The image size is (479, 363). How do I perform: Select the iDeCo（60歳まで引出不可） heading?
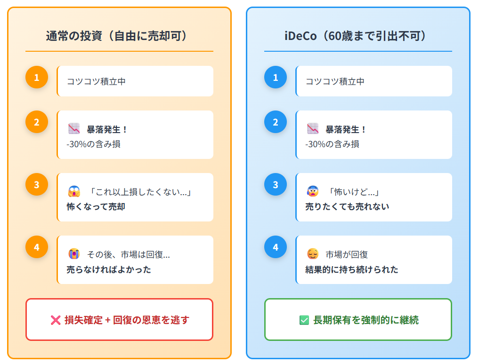pos(355,36)
